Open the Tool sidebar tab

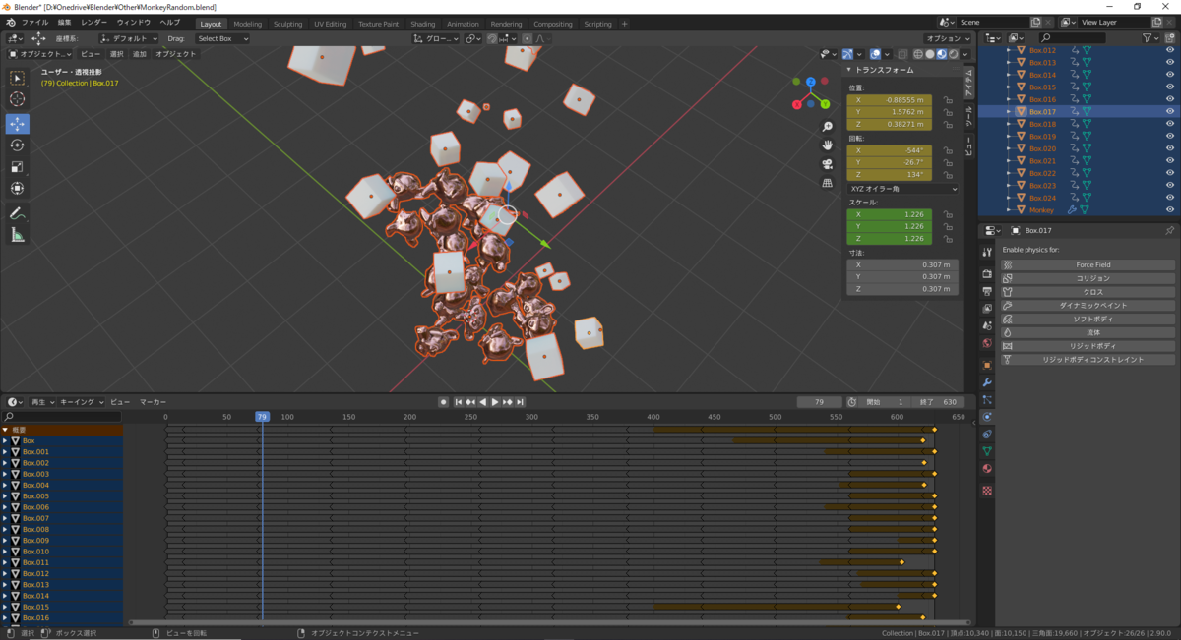(x=969, y=115)
